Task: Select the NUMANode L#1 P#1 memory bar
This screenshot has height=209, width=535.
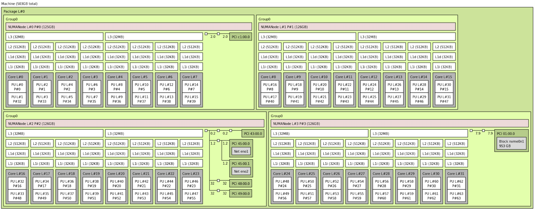Action: coord(357,27)
